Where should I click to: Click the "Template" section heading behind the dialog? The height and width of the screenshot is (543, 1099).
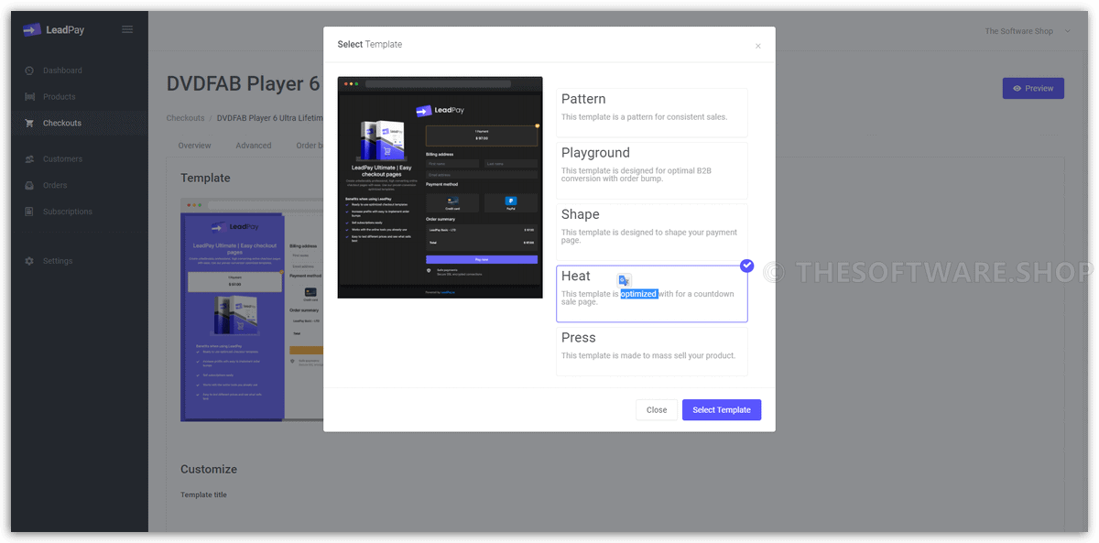(x=205, y=178)
